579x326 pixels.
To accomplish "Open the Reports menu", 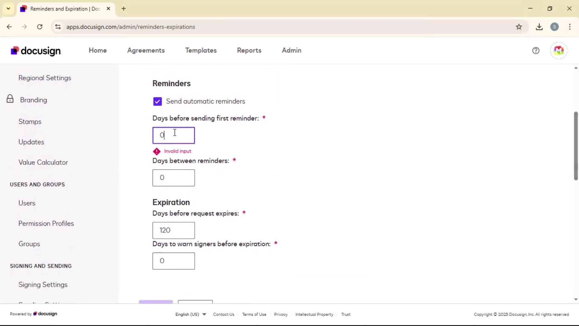I will pos(249,50).
